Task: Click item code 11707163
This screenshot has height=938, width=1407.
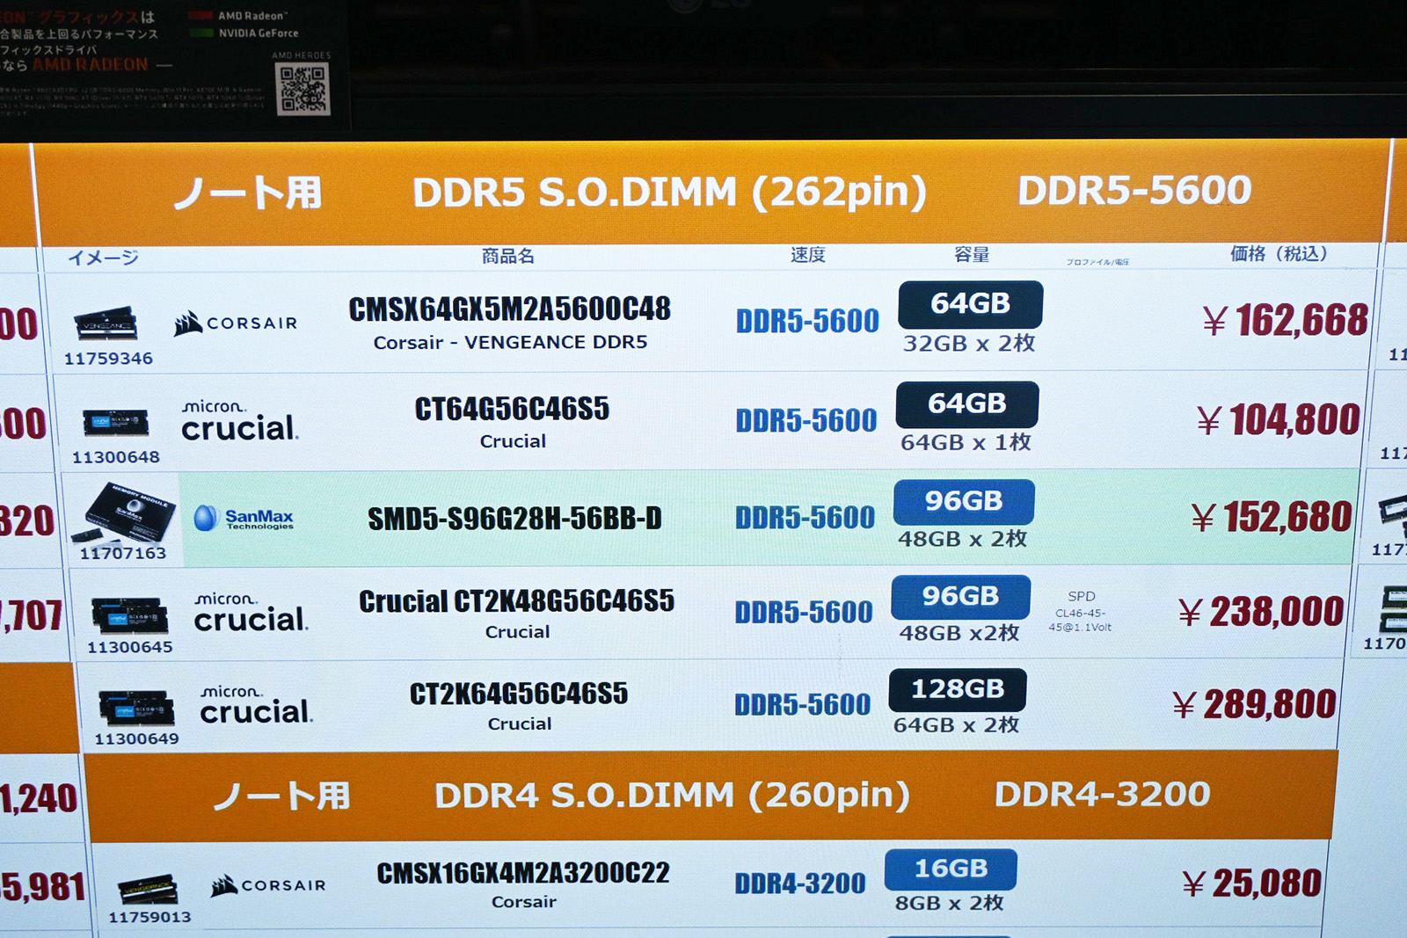Action: click(x=123, y=553)
